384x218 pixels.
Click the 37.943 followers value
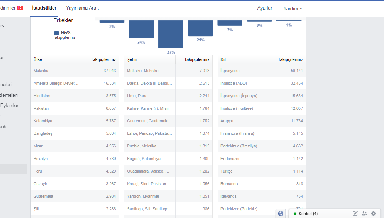(x=110, y=71)
